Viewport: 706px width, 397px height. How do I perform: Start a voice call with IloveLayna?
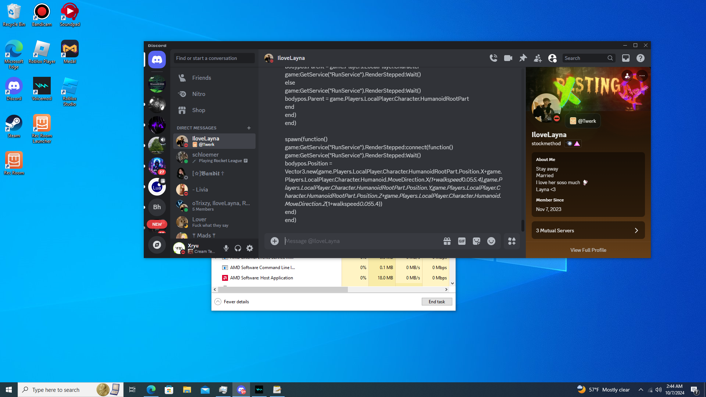tap(493, 58)
